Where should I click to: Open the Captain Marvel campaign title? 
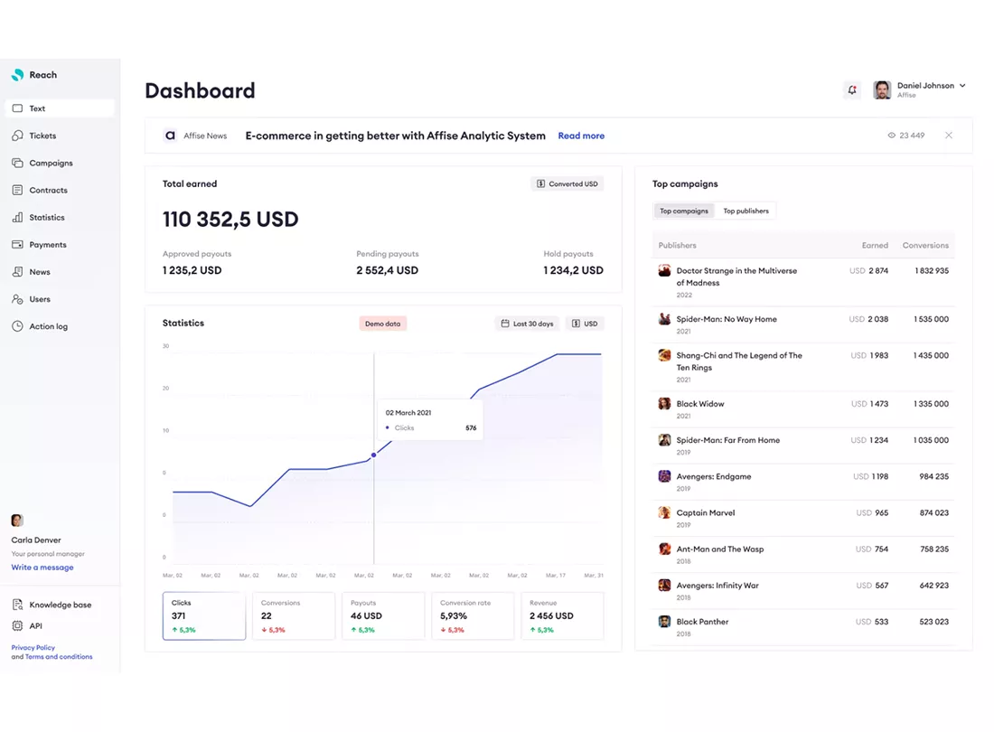pos(706,512)
